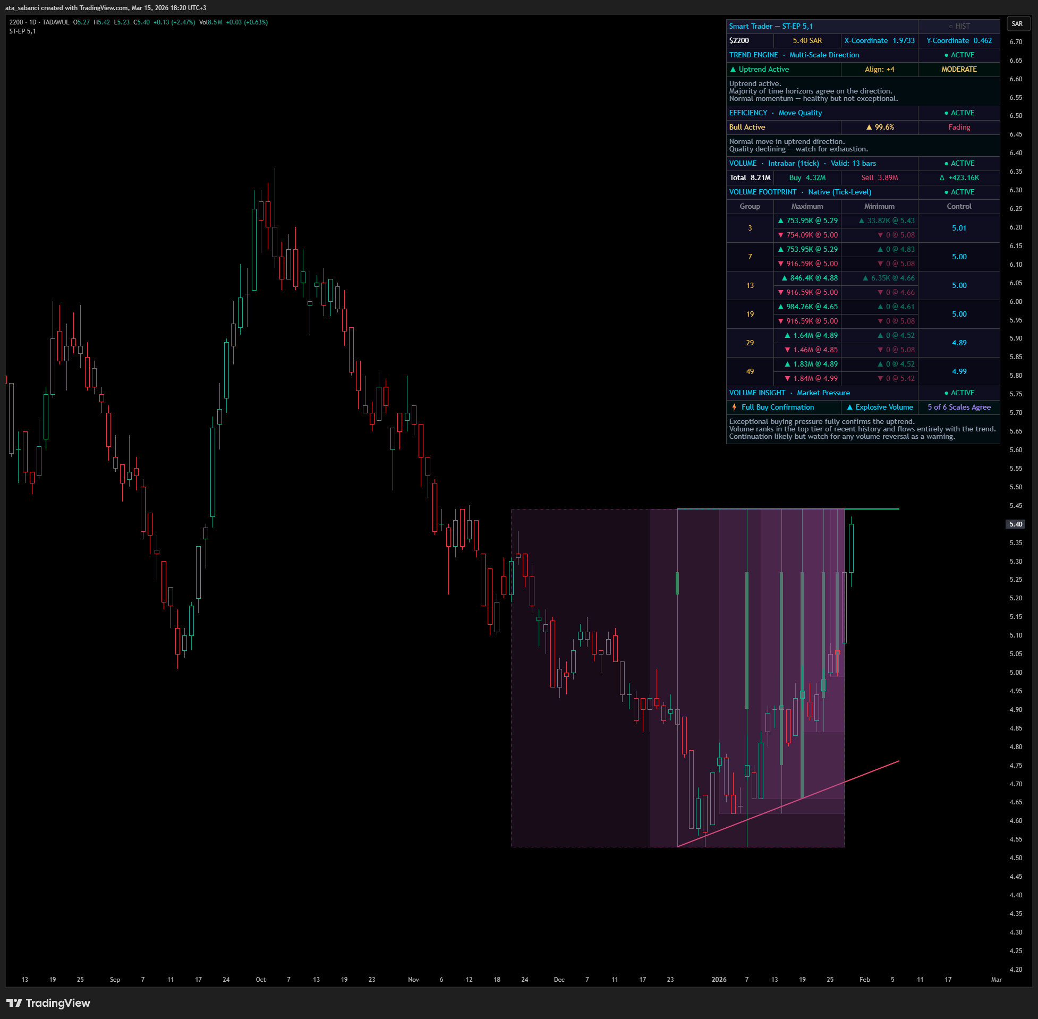The image size is (1038, 1019).
Task: Select the ST-EP 5,1 indicator legend label
Action: tap(22, 31)
